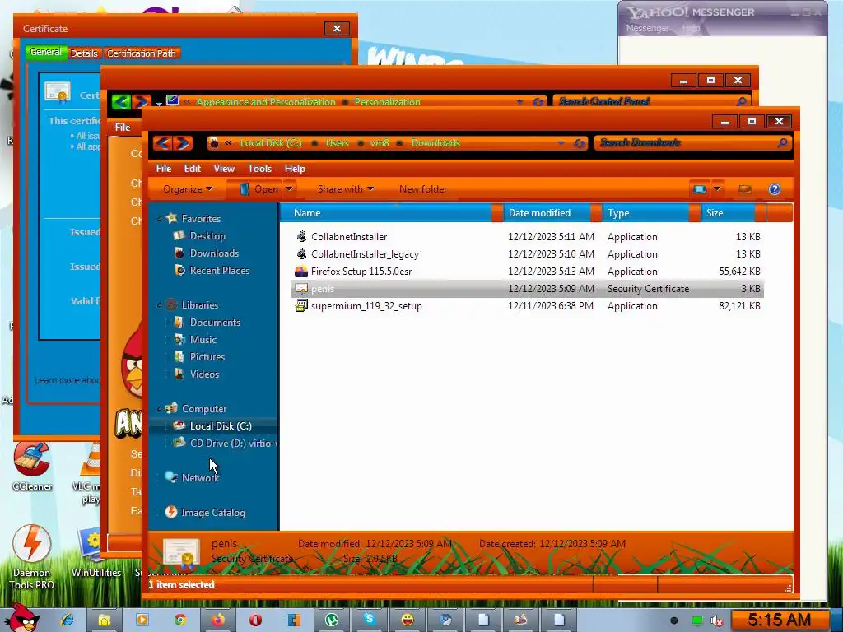This screenshot has height=632, width=843.
Task: Switch to the Details tab in Certificate
Action: (x=84, y=53)
